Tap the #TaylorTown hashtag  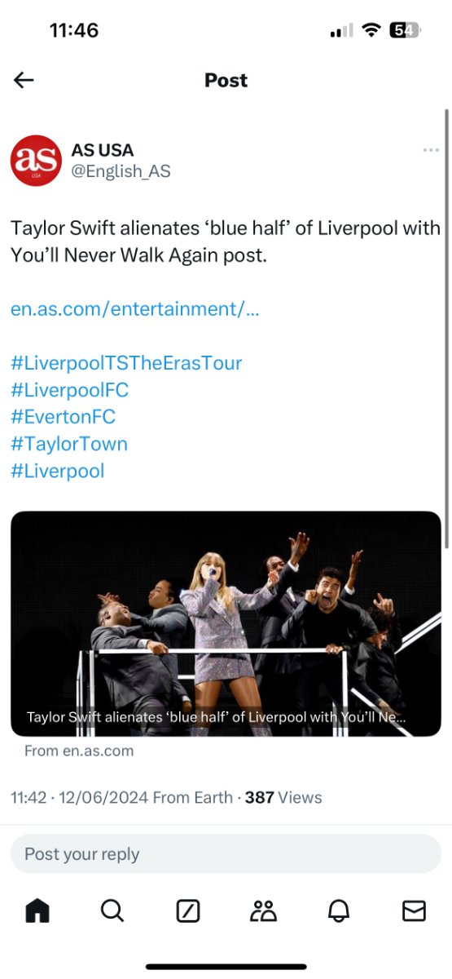coord(69,444)
